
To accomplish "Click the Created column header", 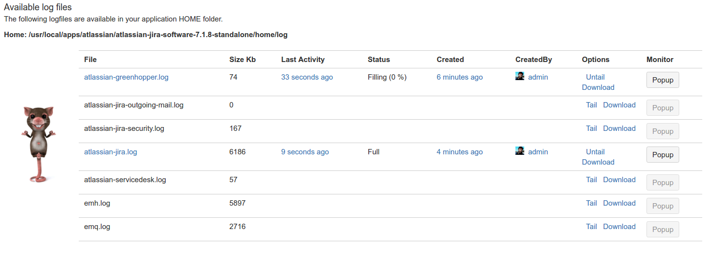I will point(450,60).
